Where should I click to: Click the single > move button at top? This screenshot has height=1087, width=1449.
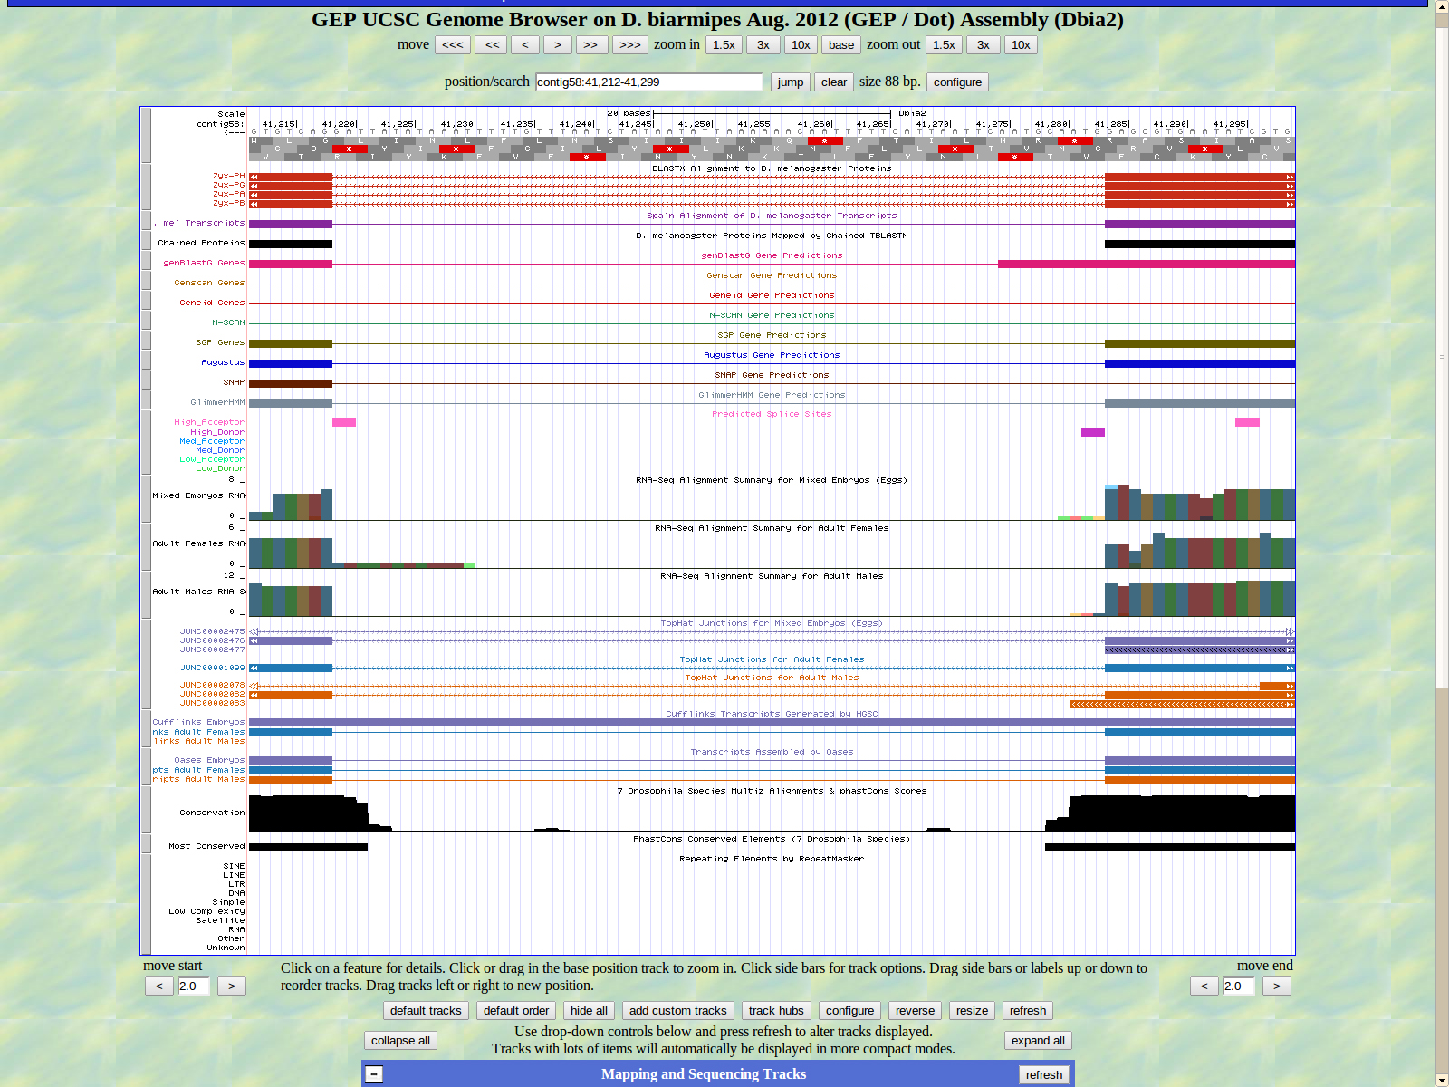point(558,45)
